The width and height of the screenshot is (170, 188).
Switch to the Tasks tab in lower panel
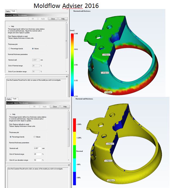click(9, 99)
